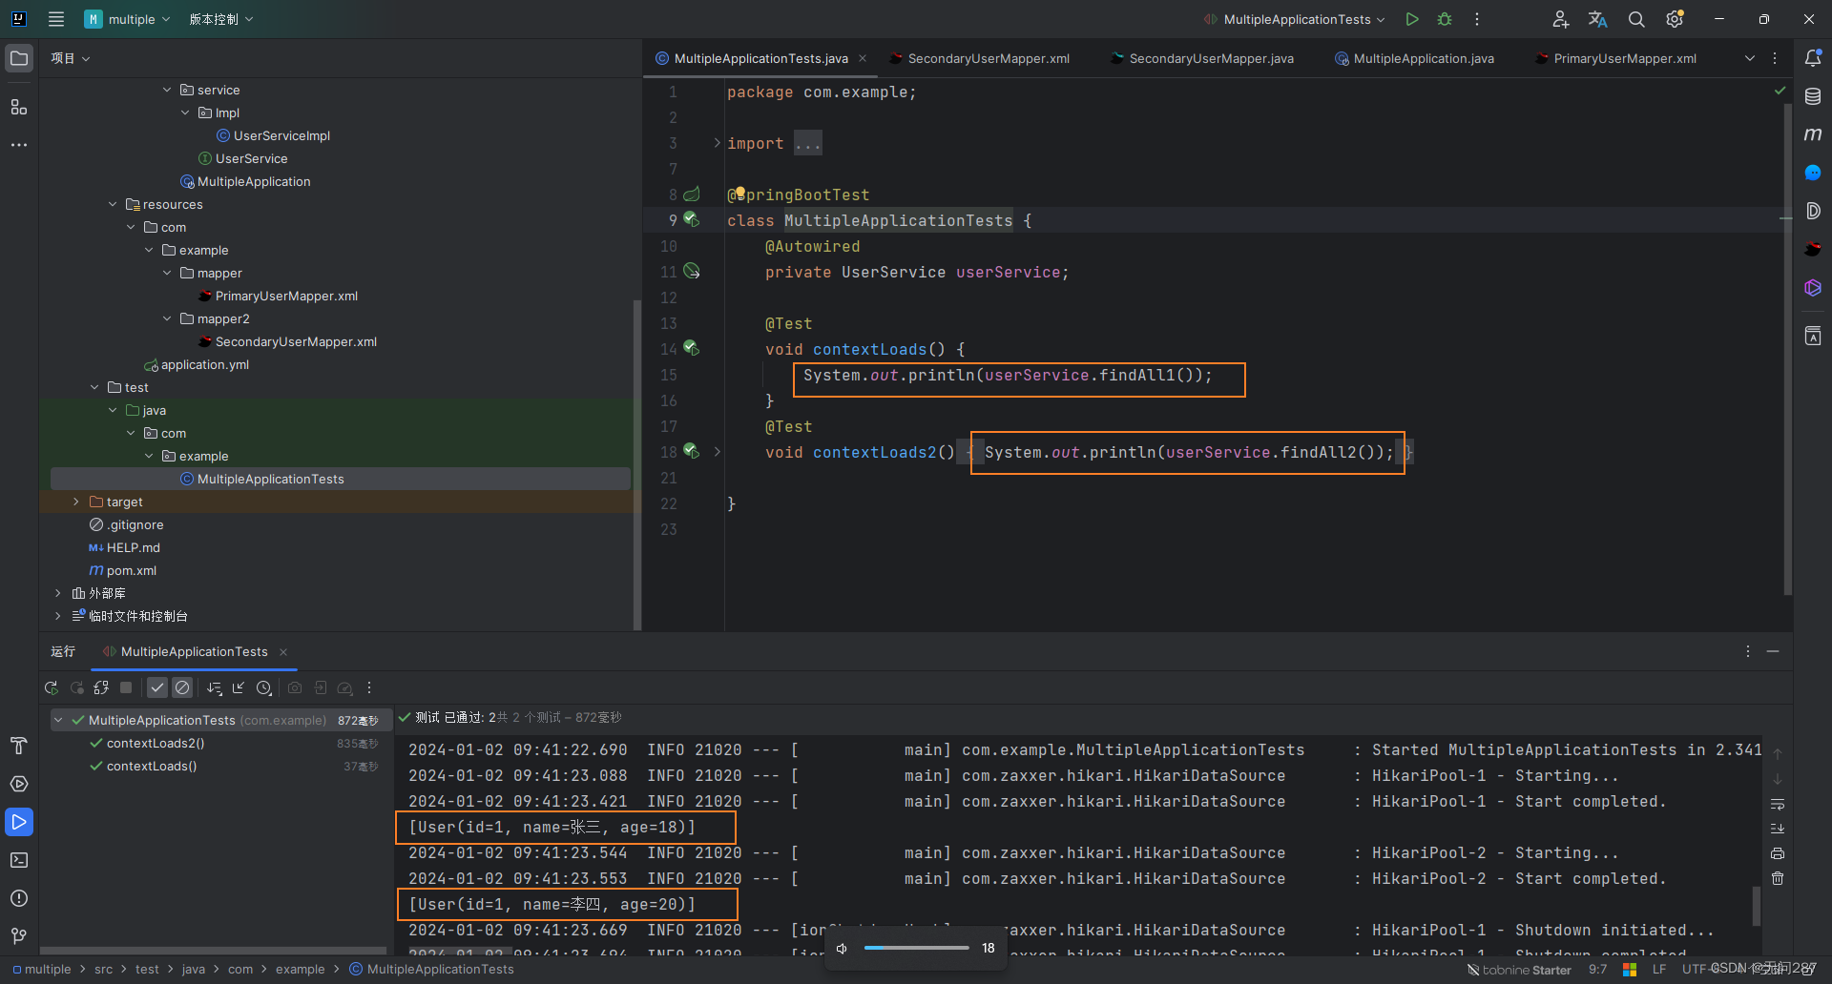This screenshot has height=984, width=1832.
Task: Toggle show ignored tests filter
Action: point(182,687)
